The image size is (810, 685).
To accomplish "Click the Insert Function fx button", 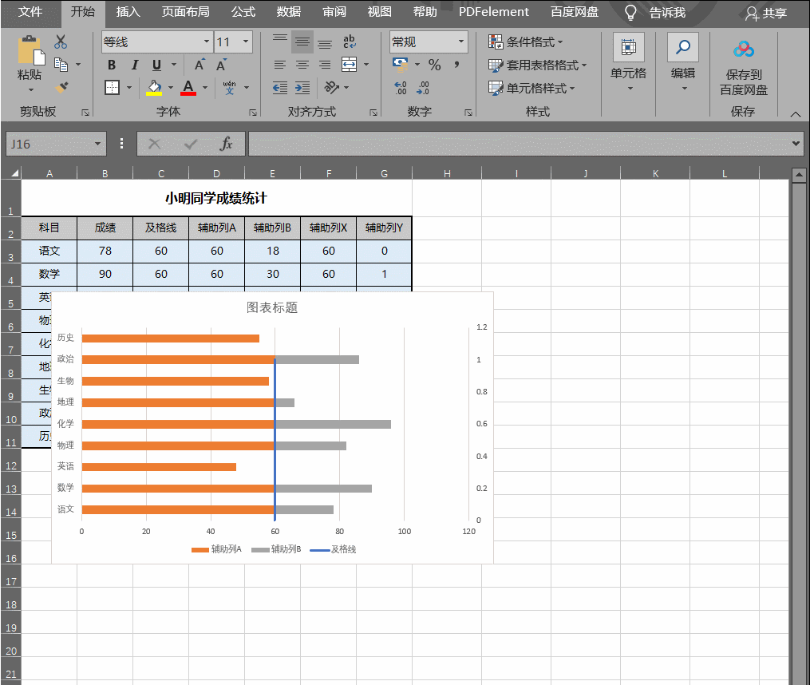I will click(227, 144).
